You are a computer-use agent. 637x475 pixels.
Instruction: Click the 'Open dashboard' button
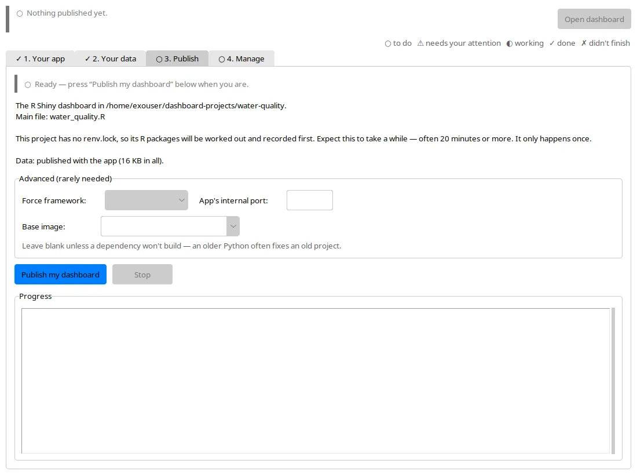pyautogui.click(x=594, y=19)
